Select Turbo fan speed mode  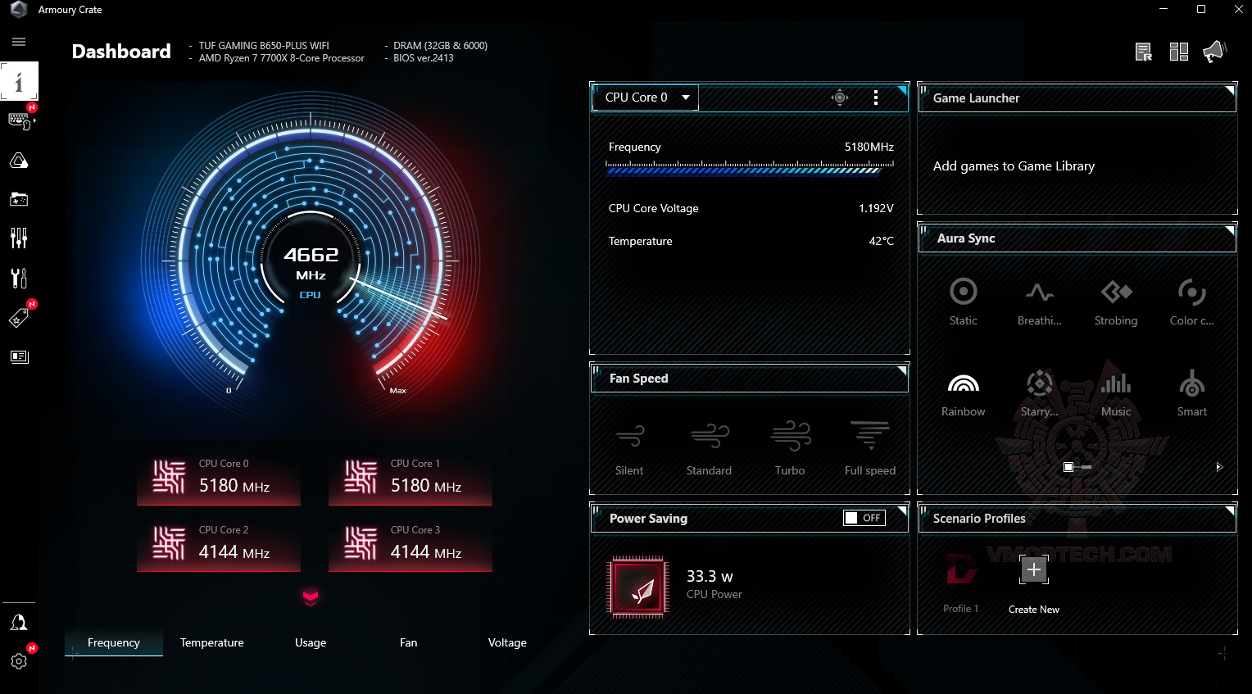790,447
